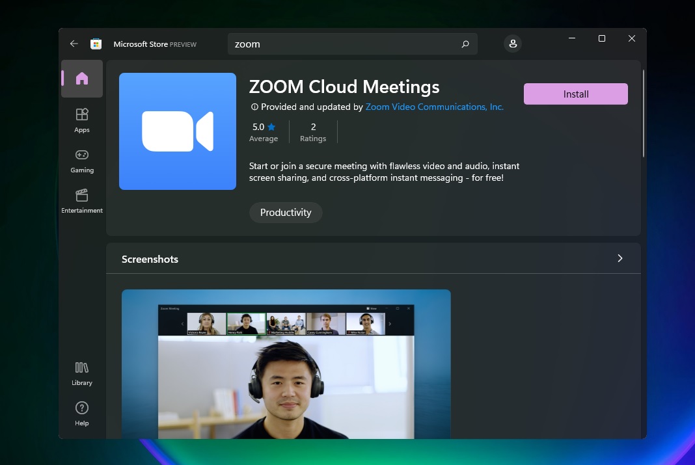Open the Gaming section

coord(82,161)
